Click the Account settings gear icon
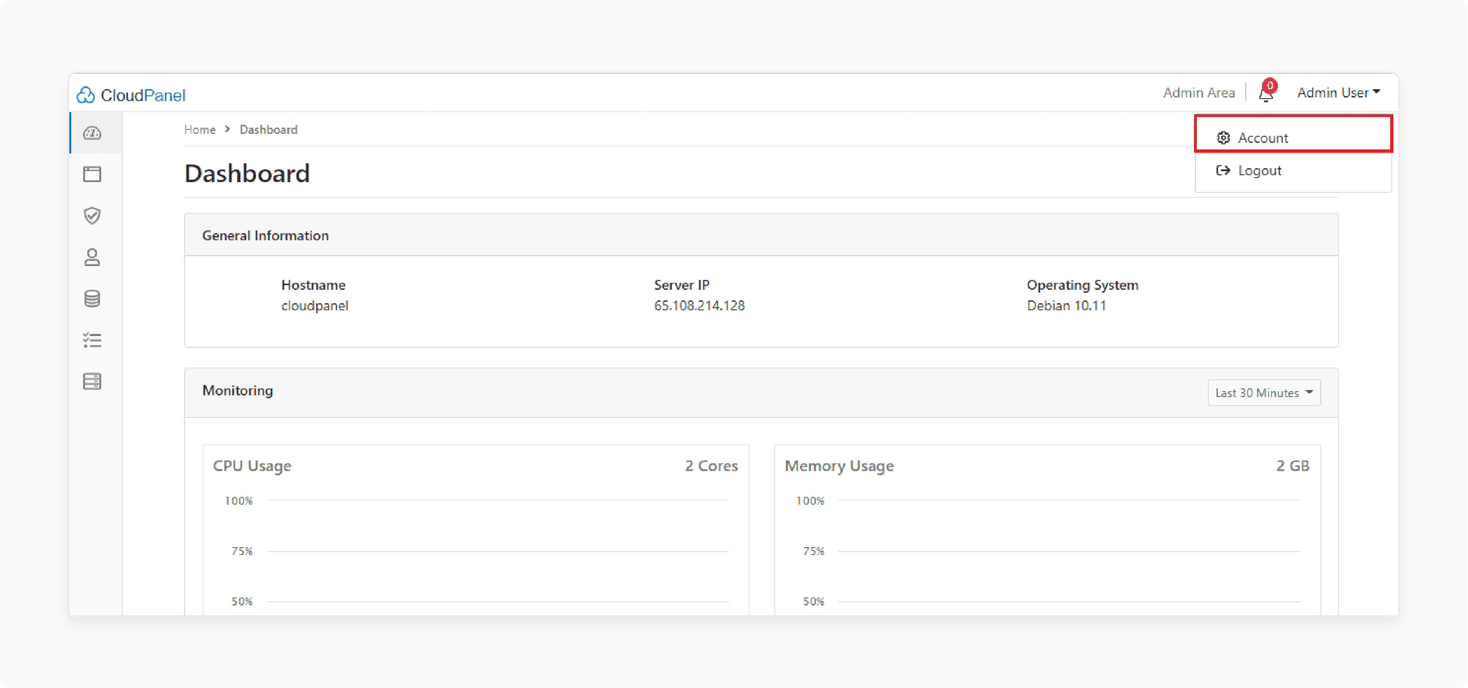 coord(1223,138)
